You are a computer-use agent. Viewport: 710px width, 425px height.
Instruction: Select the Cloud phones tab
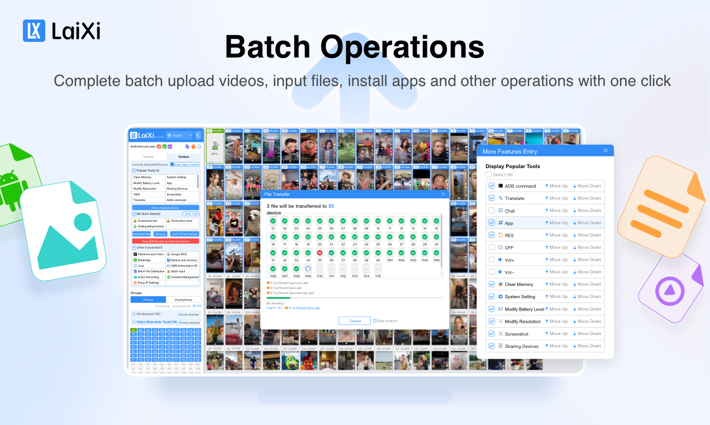pyautogui.click(x=183, y=300)
